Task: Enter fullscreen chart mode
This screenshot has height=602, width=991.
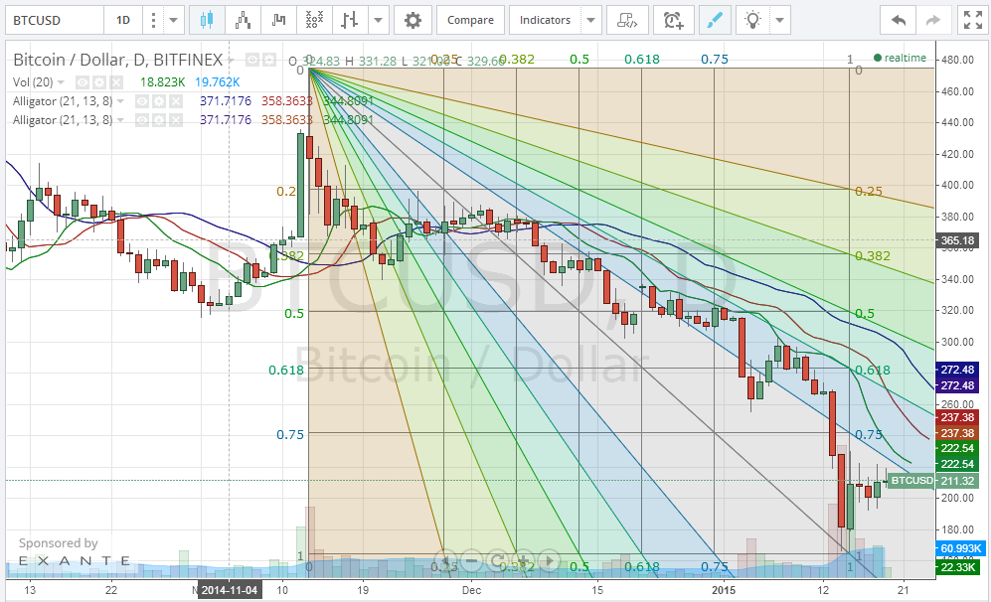Action: click(x=973, y=20)
